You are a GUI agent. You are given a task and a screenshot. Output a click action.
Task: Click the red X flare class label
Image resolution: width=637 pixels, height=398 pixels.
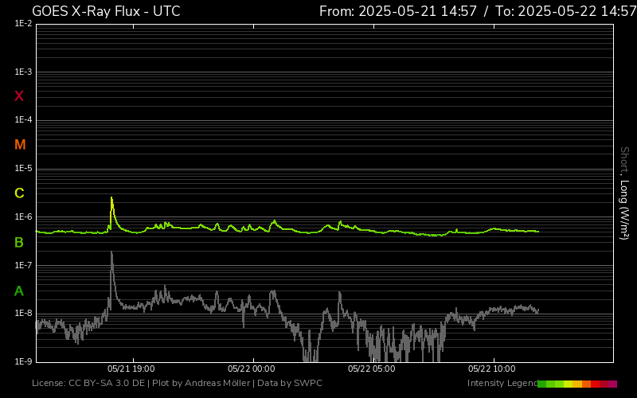[x=19, y=96]
